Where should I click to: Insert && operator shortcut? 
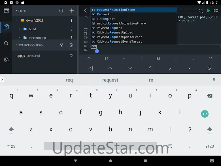pos(158,58)
